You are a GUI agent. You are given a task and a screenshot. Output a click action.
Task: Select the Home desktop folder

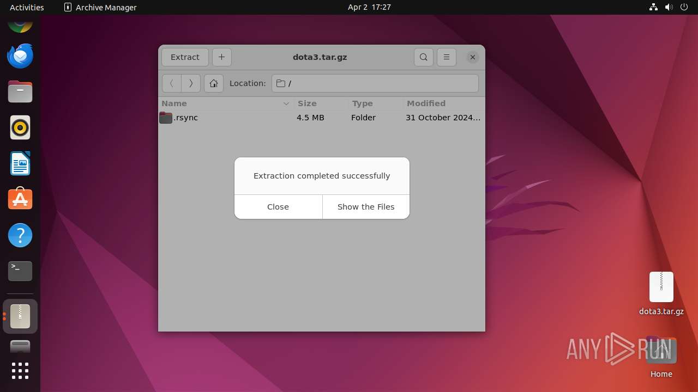pyautogui.click(x=661, y=358)
